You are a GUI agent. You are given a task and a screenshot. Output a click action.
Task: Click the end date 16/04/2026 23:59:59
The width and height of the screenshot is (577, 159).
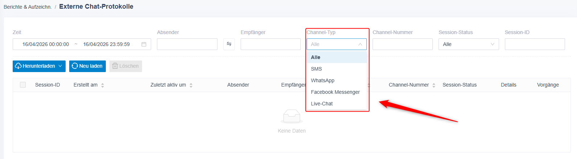107,44
